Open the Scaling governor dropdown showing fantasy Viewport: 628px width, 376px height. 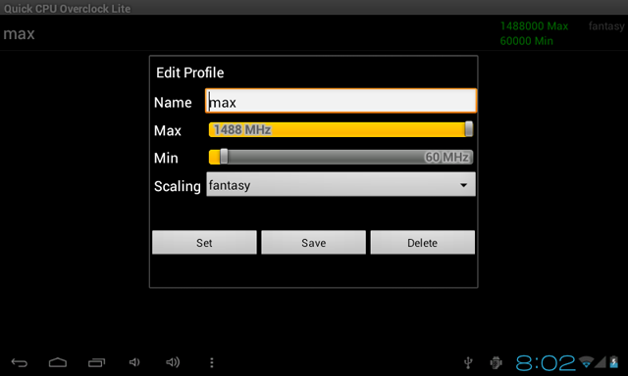(x=340, y=184)
